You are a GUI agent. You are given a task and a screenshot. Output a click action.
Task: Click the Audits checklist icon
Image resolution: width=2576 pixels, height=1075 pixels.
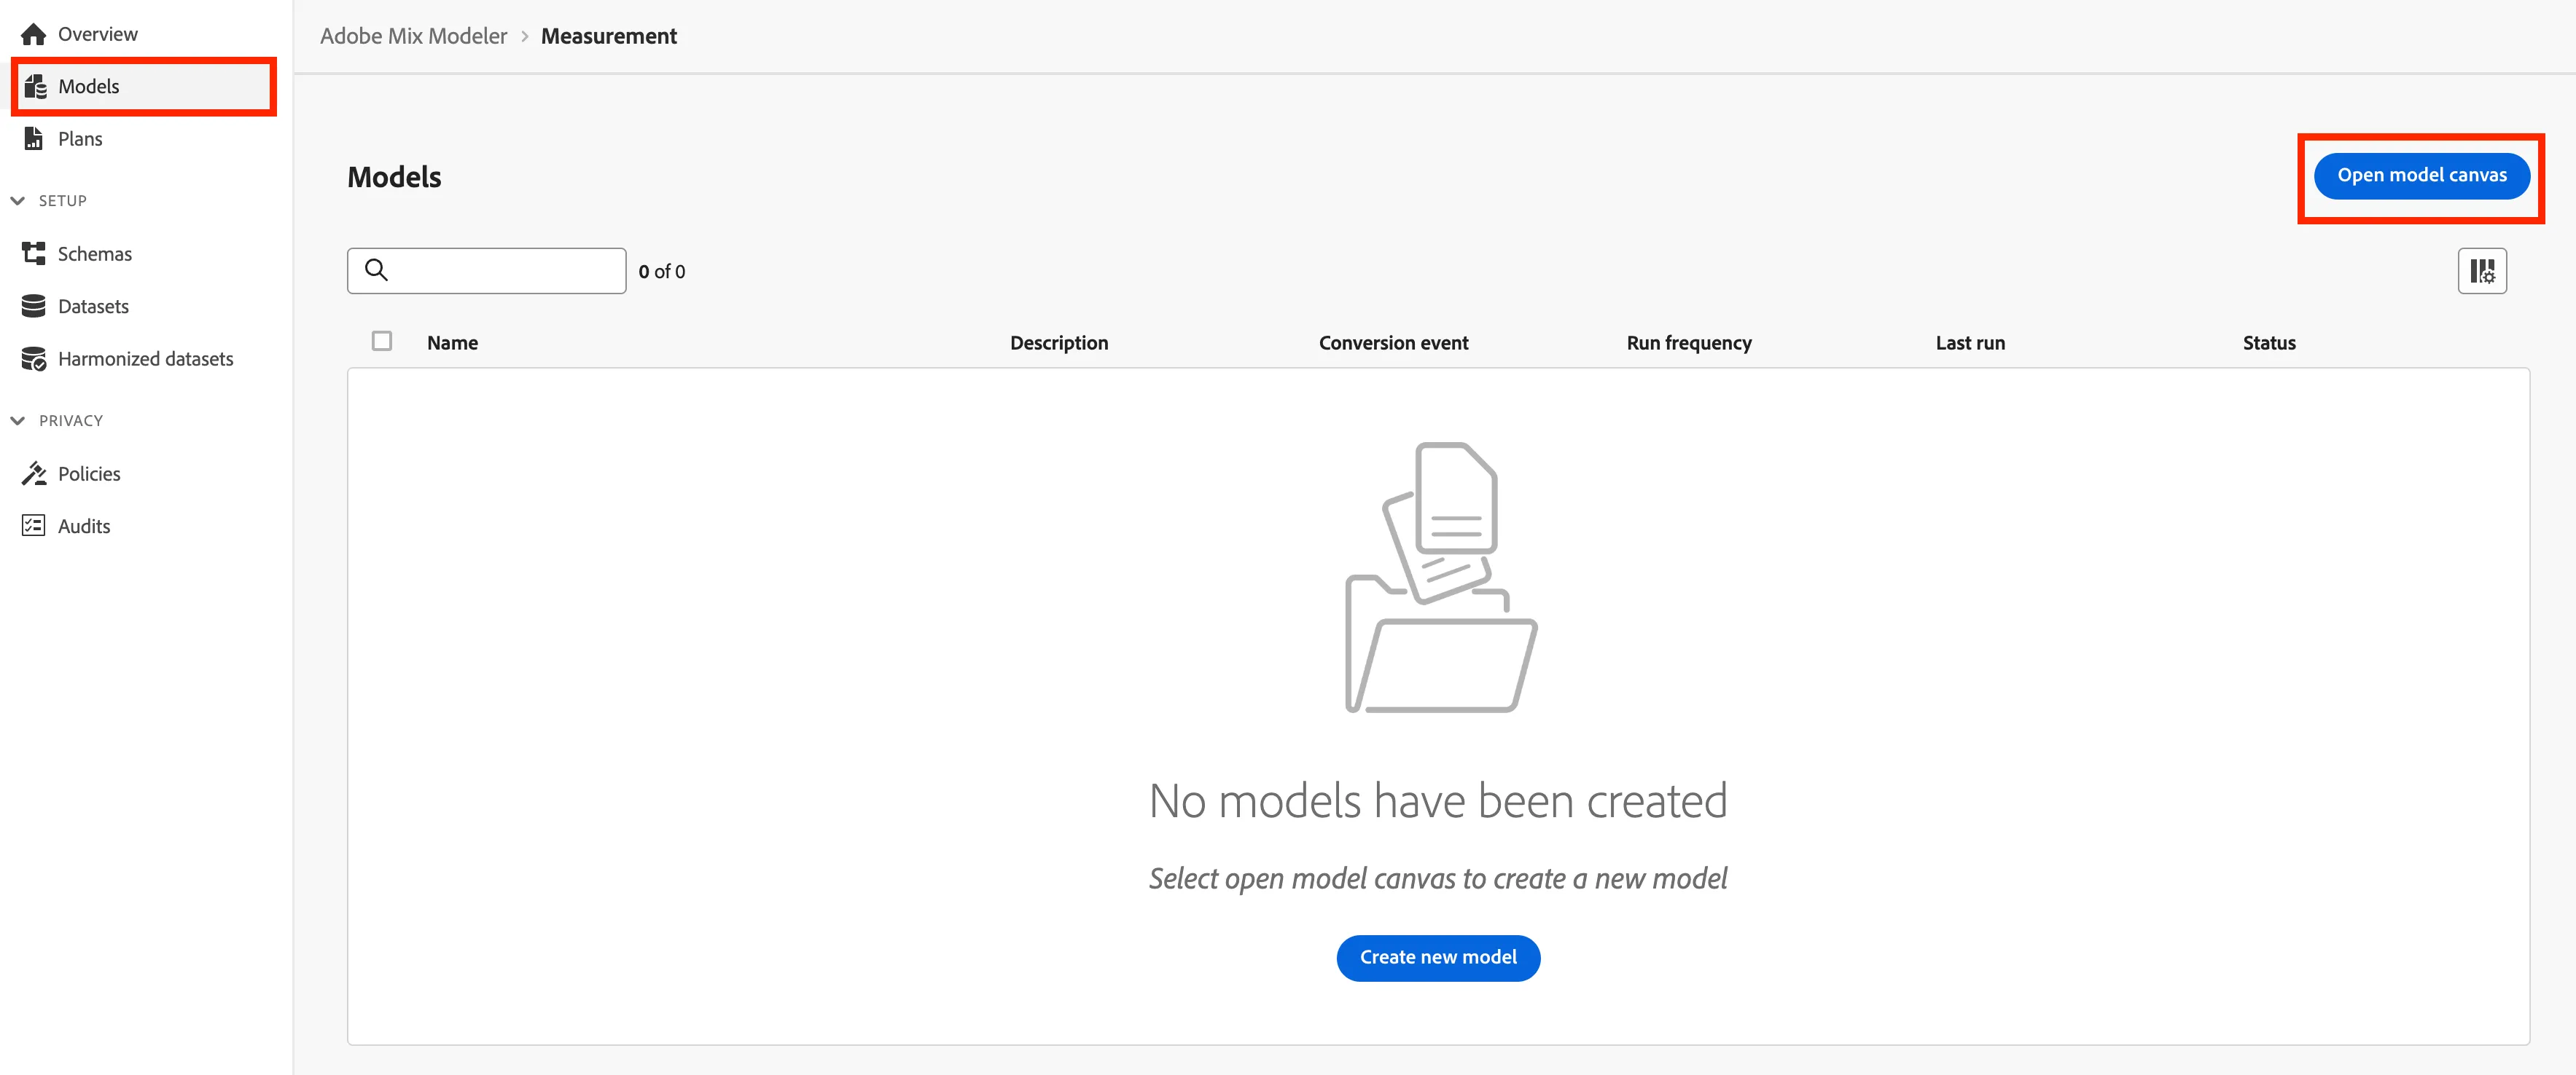click(33, 526)
